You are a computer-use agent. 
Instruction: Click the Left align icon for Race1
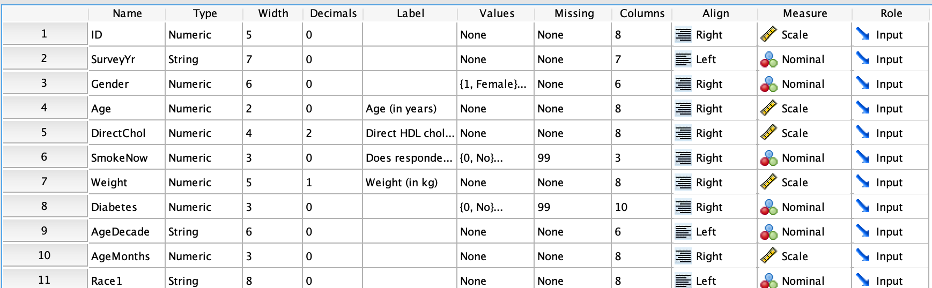pos(683,281)
